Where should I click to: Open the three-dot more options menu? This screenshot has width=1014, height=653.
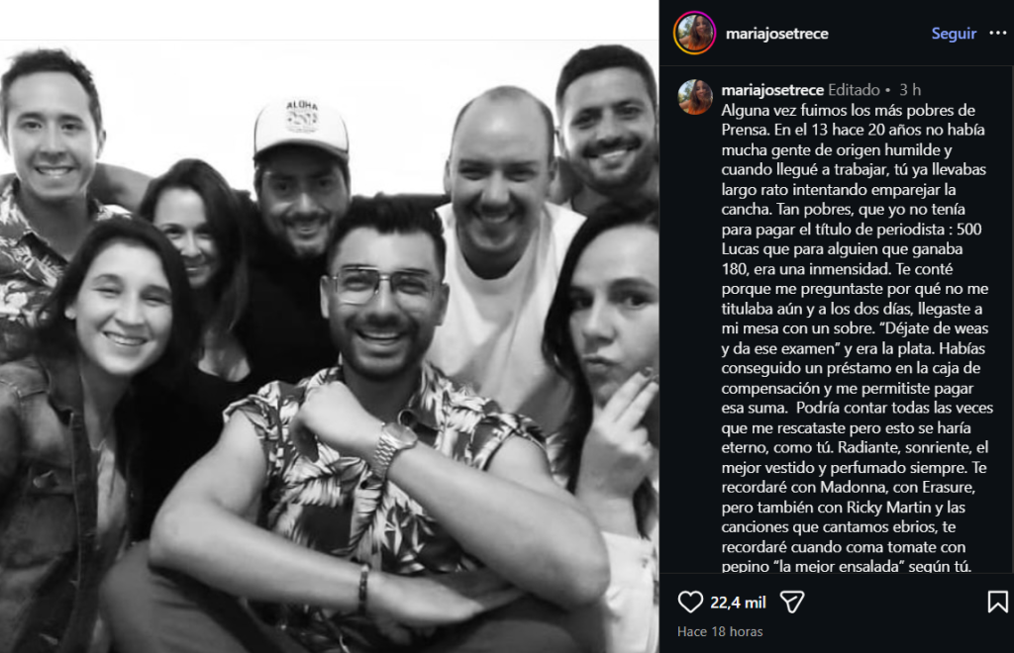pyautogui.click(x=998, y=33)
